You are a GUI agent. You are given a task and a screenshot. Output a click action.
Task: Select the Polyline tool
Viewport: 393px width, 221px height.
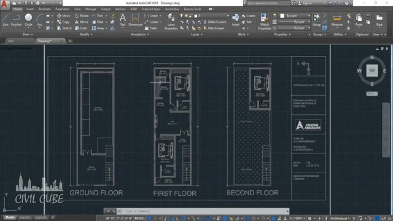click(16, 20)
